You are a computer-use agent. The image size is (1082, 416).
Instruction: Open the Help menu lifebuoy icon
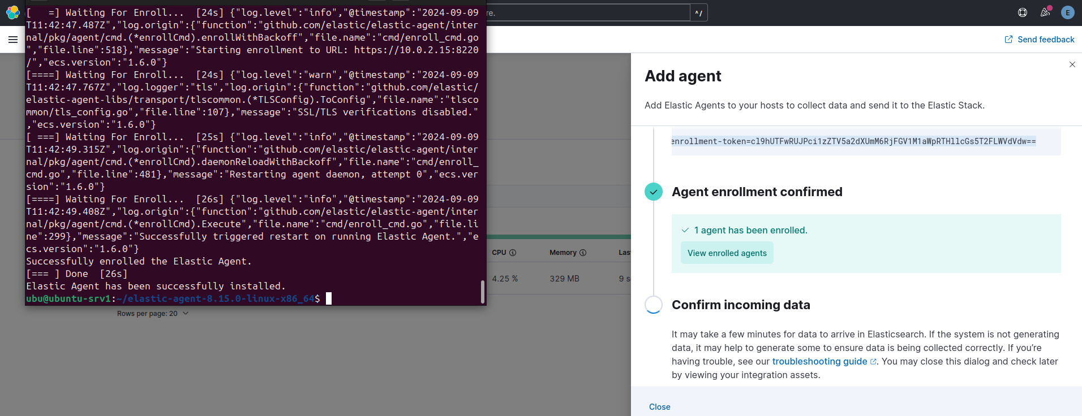(x=1023, y=12)
